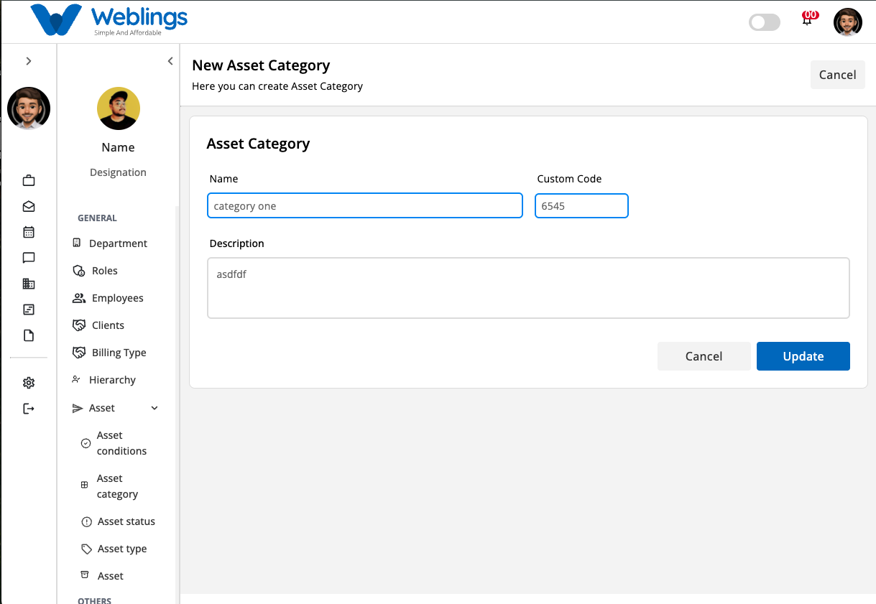This screenshot has height=604, width=876.
Task: Open the document file icon in the left rail
Action: (x=29, y=335)
